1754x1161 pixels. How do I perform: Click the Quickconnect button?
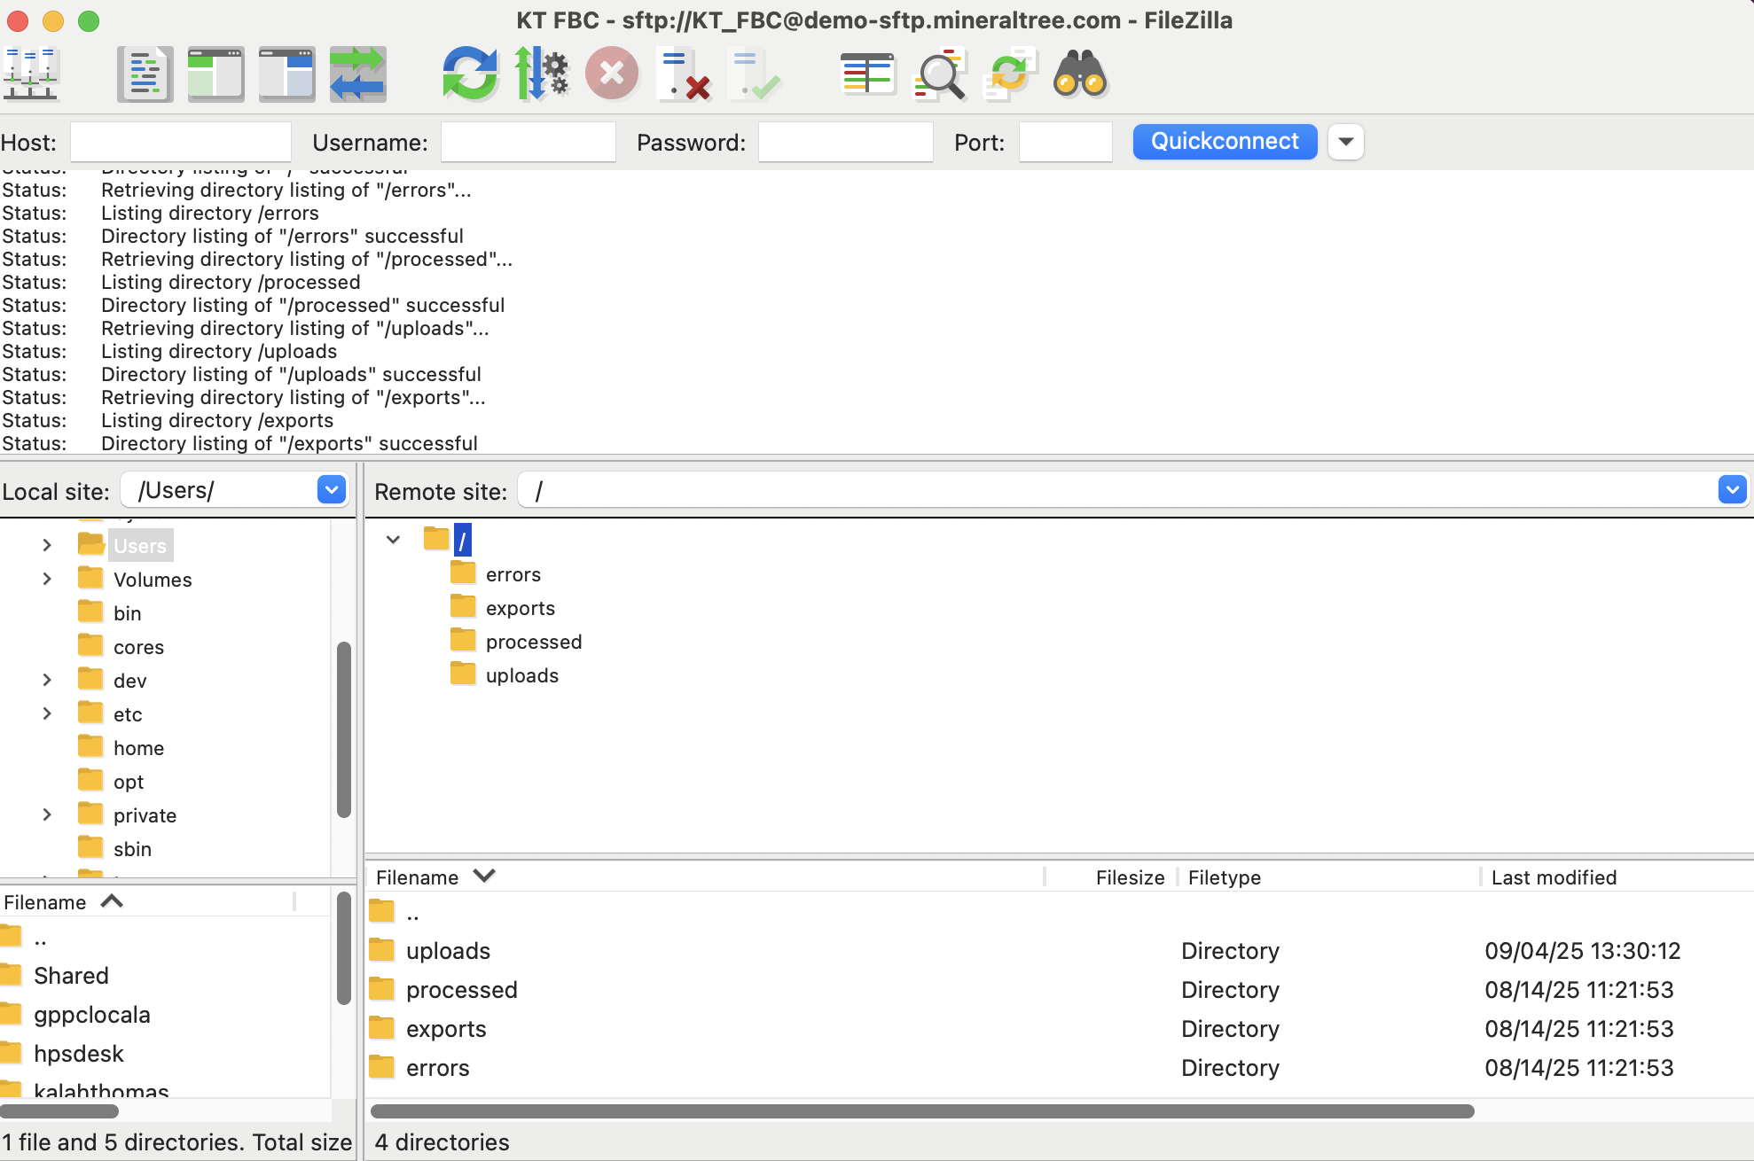pos(1225,142)
